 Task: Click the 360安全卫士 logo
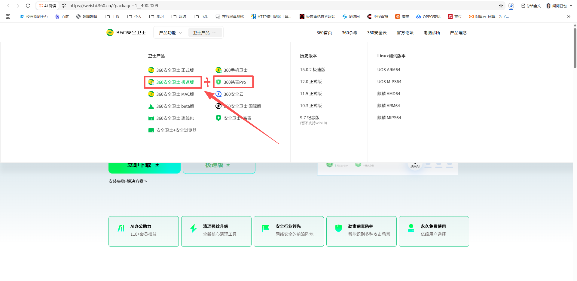click(126, 32)
